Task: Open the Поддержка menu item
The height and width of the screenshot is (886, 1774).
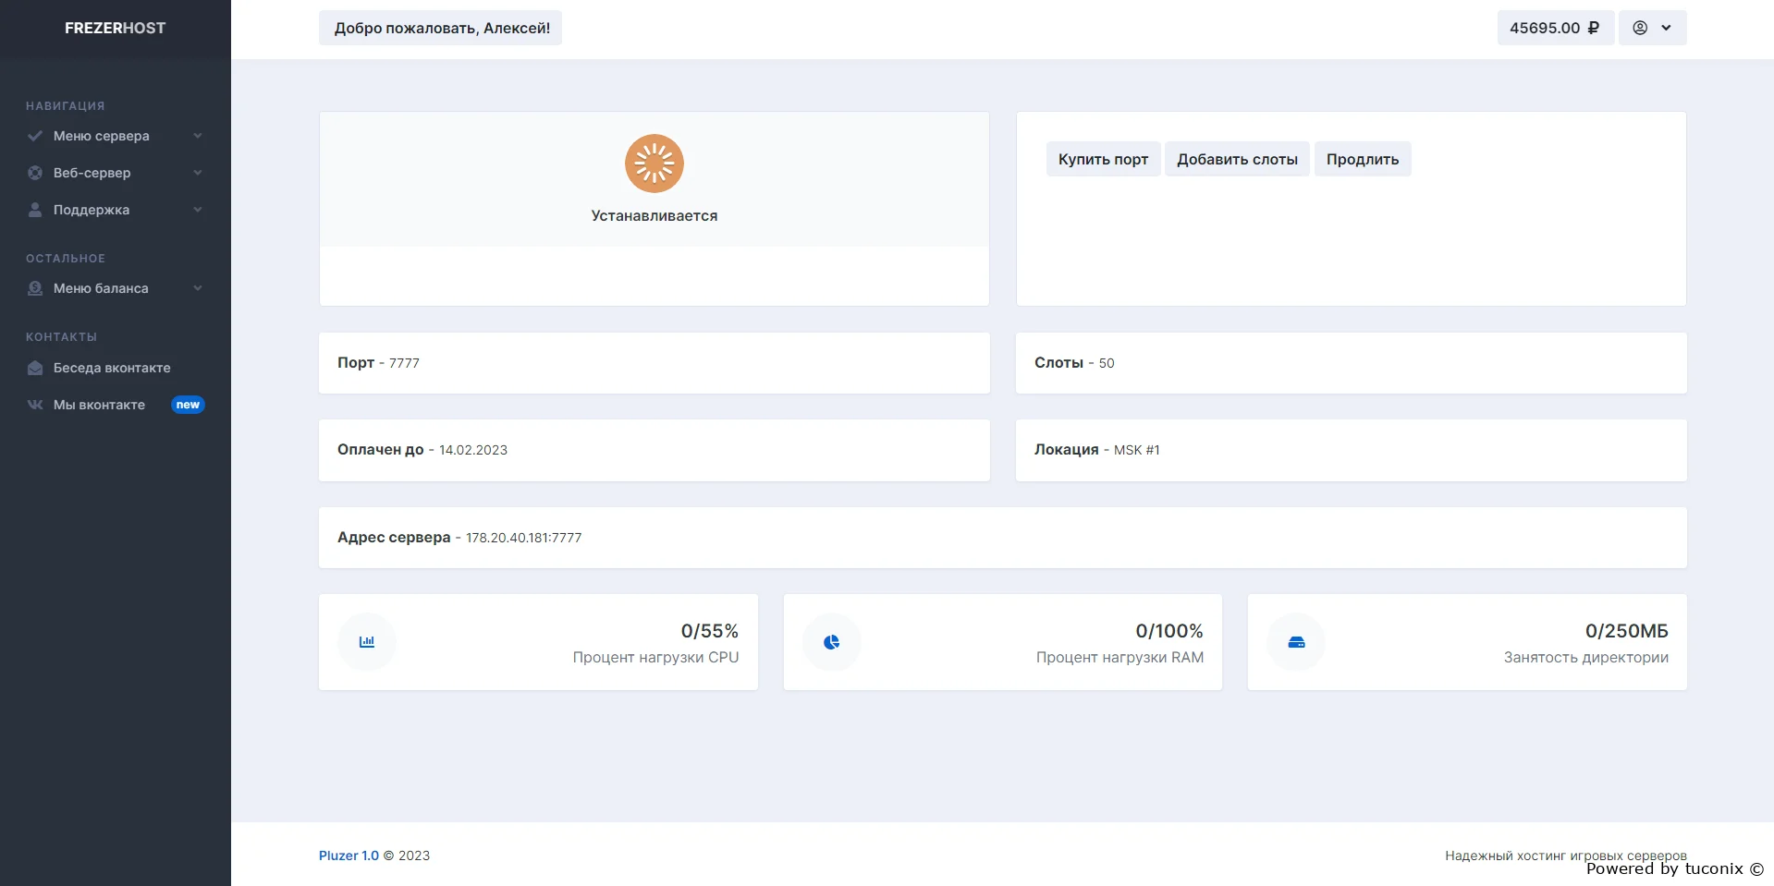Action: (116, 210)
